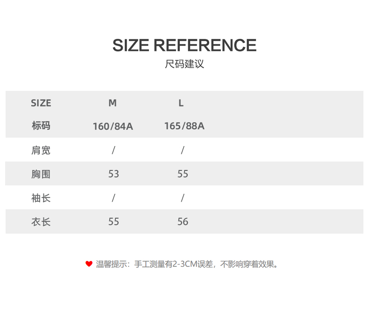Click the SIZE REFERENCE heading
This screenshot has height=309, width=369.
coord(184,45)
